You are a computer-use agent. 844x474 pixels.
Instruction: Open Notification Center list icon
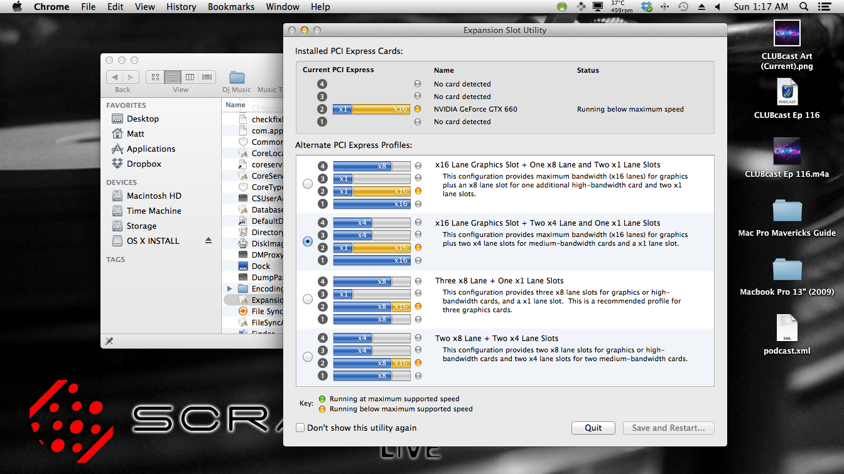coord(825,7)
